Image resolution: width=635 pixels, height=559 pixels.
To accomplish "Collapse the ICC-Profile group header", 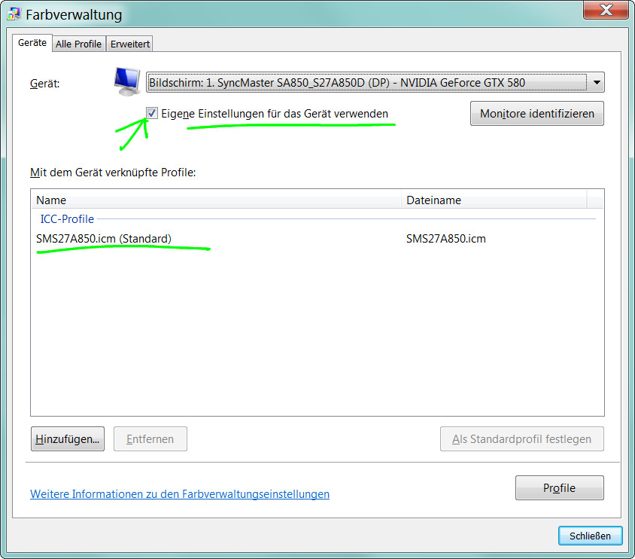I will (x=67, y=219).
